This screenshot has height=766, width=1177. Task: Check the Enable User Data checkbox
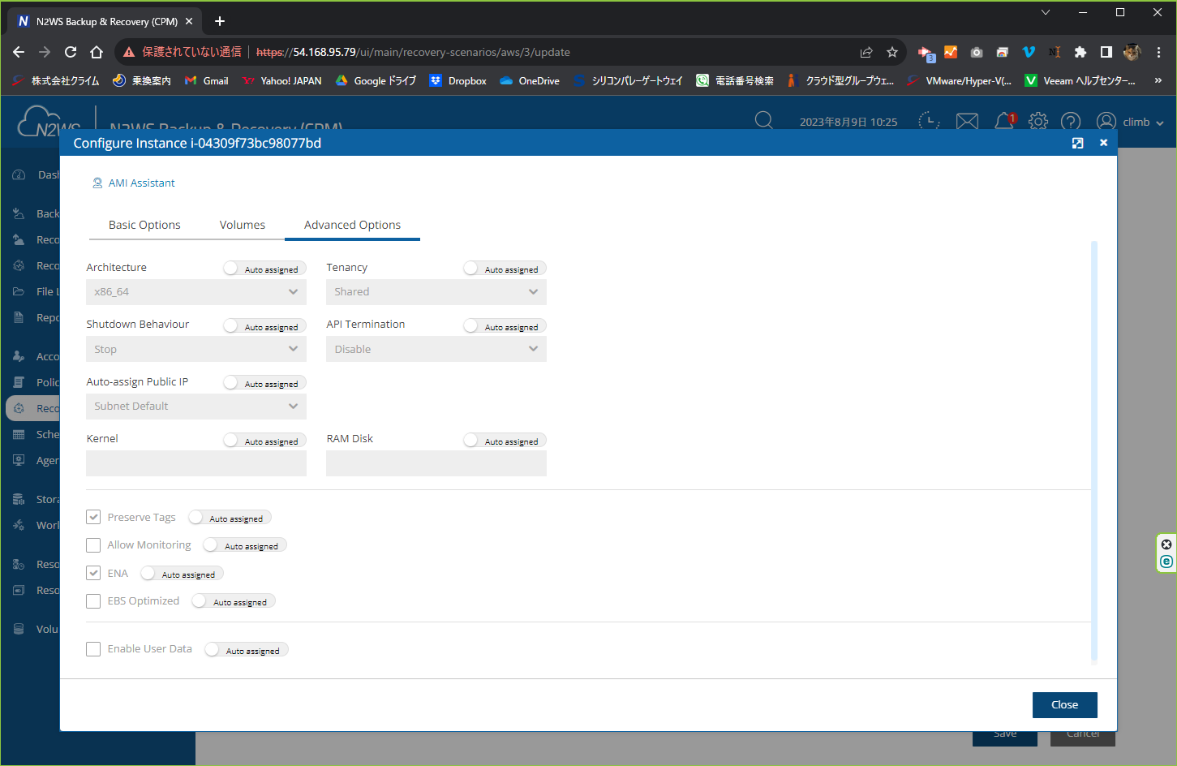[93, 649]
